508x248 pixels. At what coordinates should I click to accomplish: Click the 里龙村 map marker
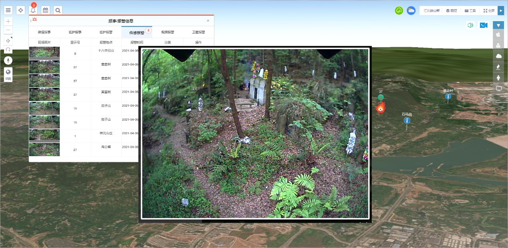click(448, 96)
